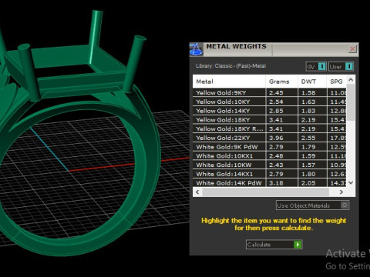Click the Calculate button
Screen dimensions: 370x277
pos(274,245)
